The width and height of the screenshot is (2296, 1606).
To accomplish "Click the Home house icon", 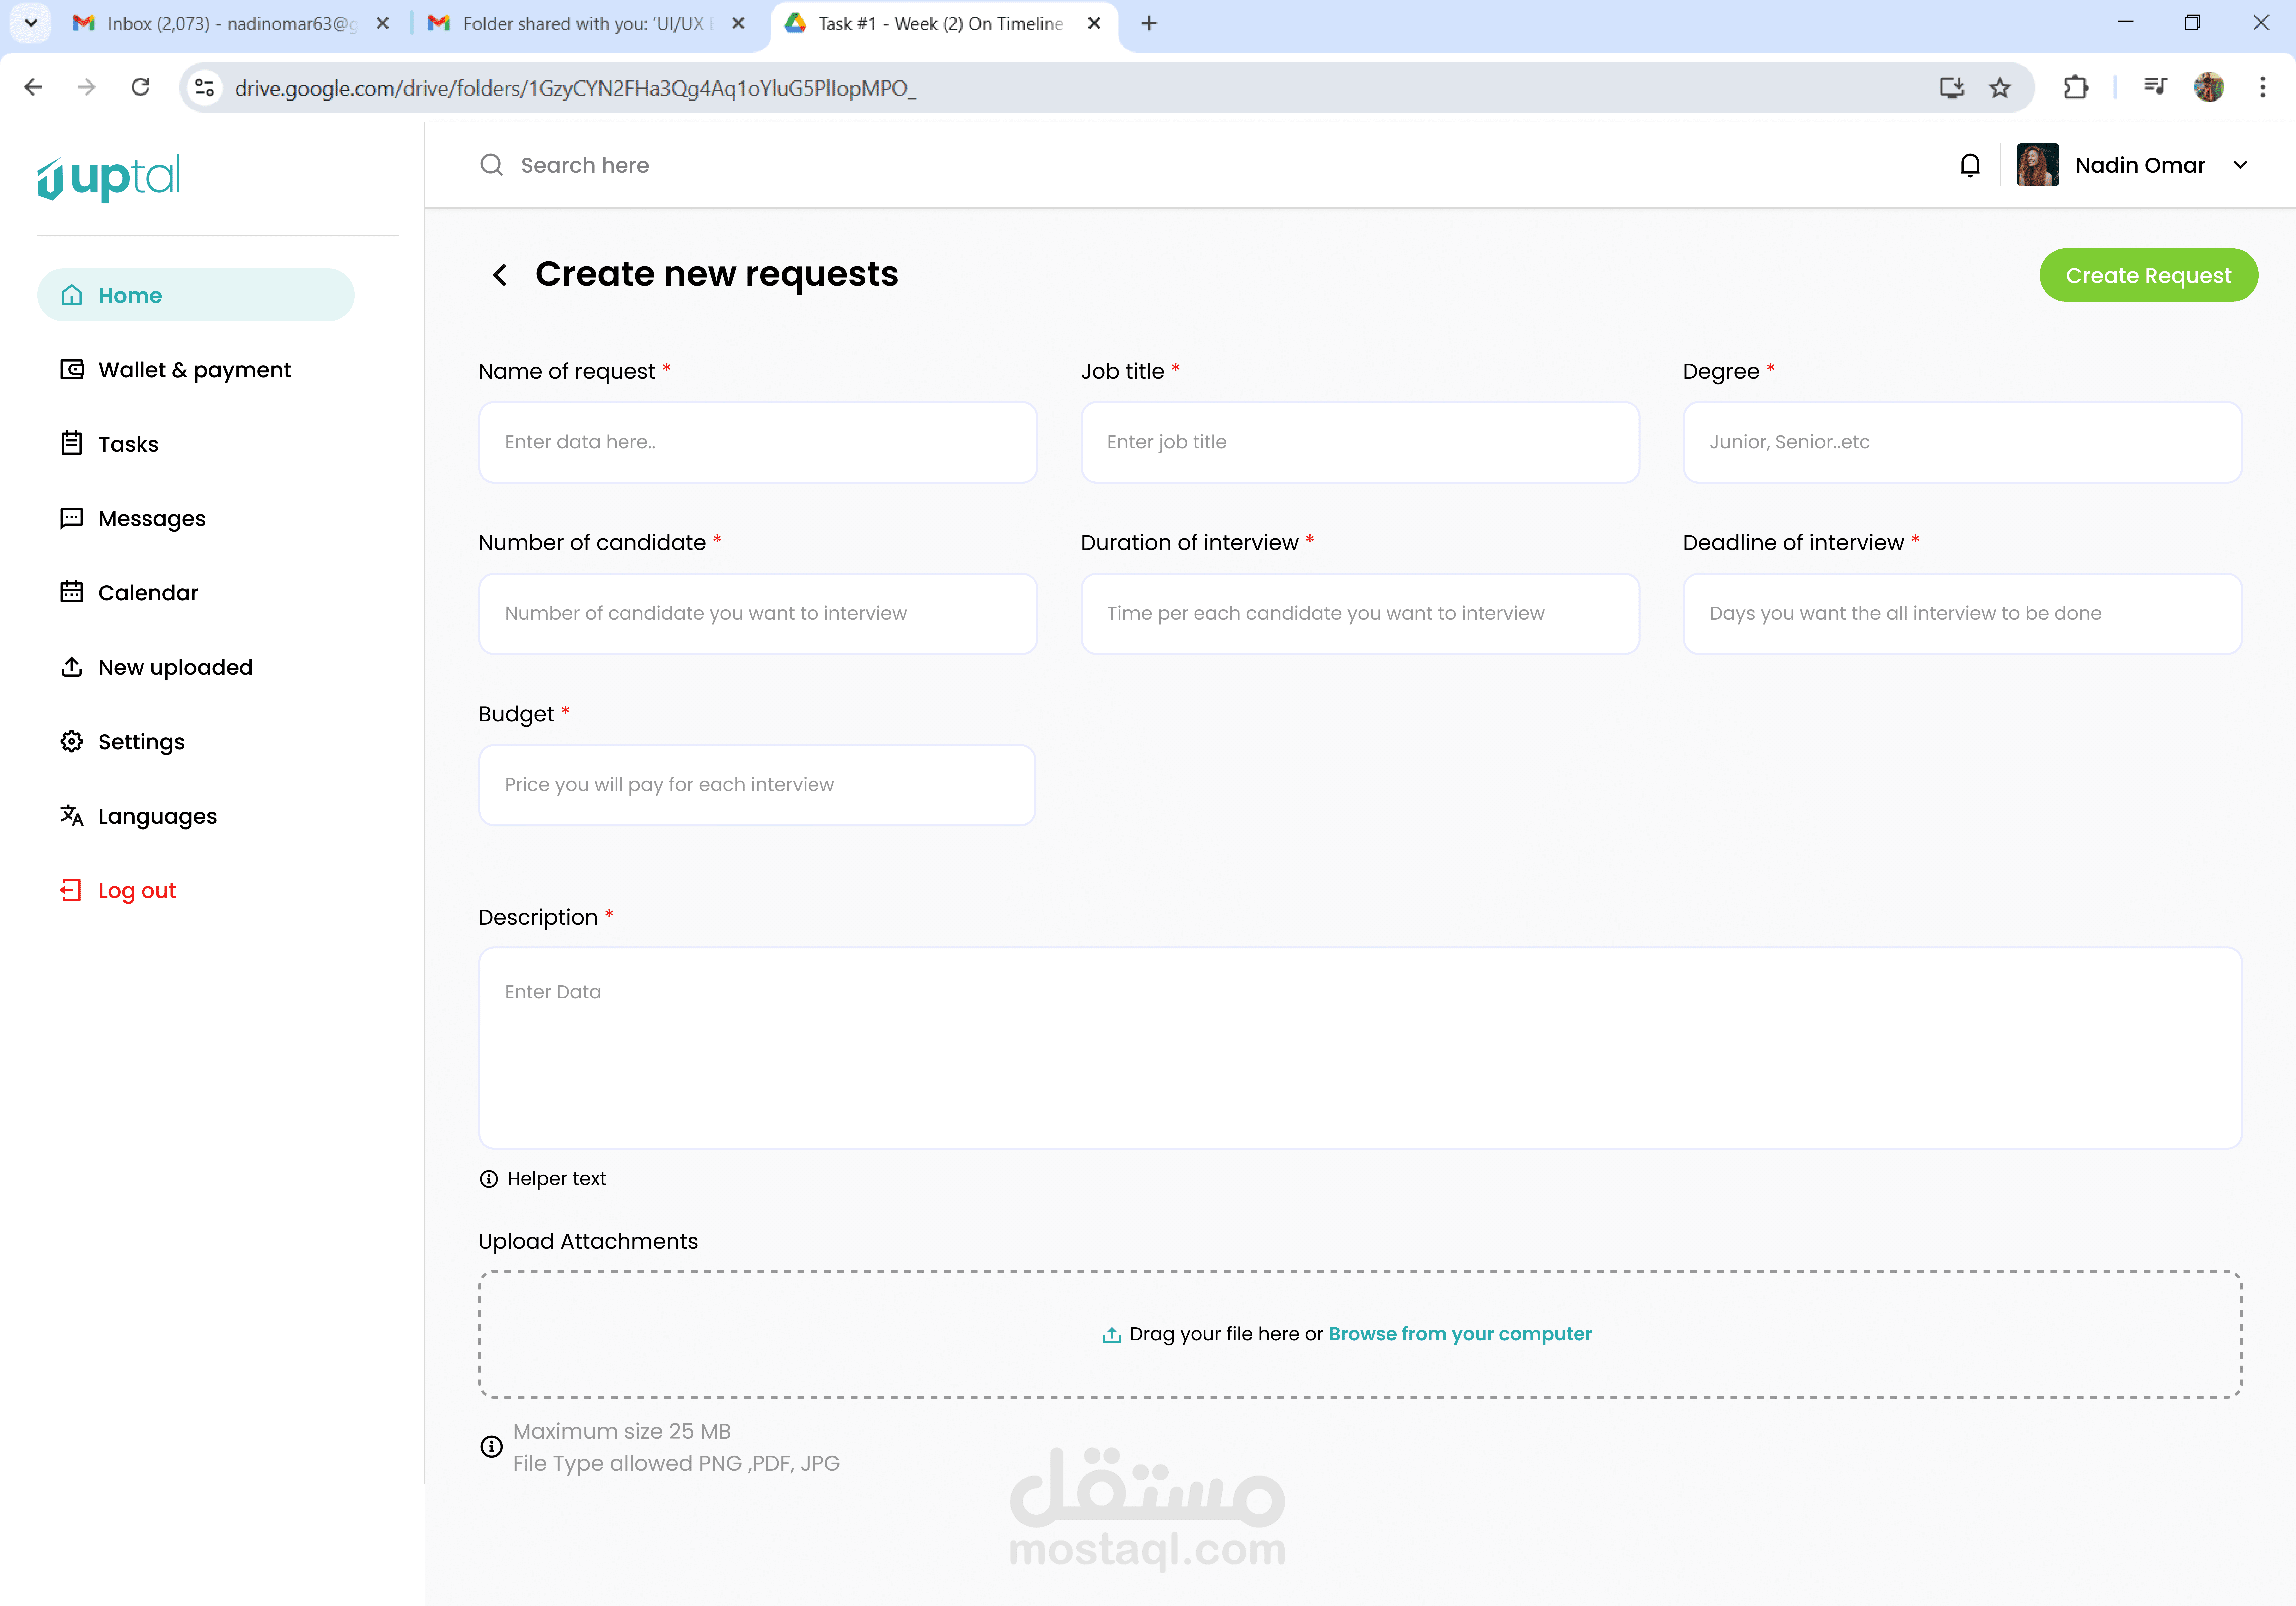I will coord(72,295).
